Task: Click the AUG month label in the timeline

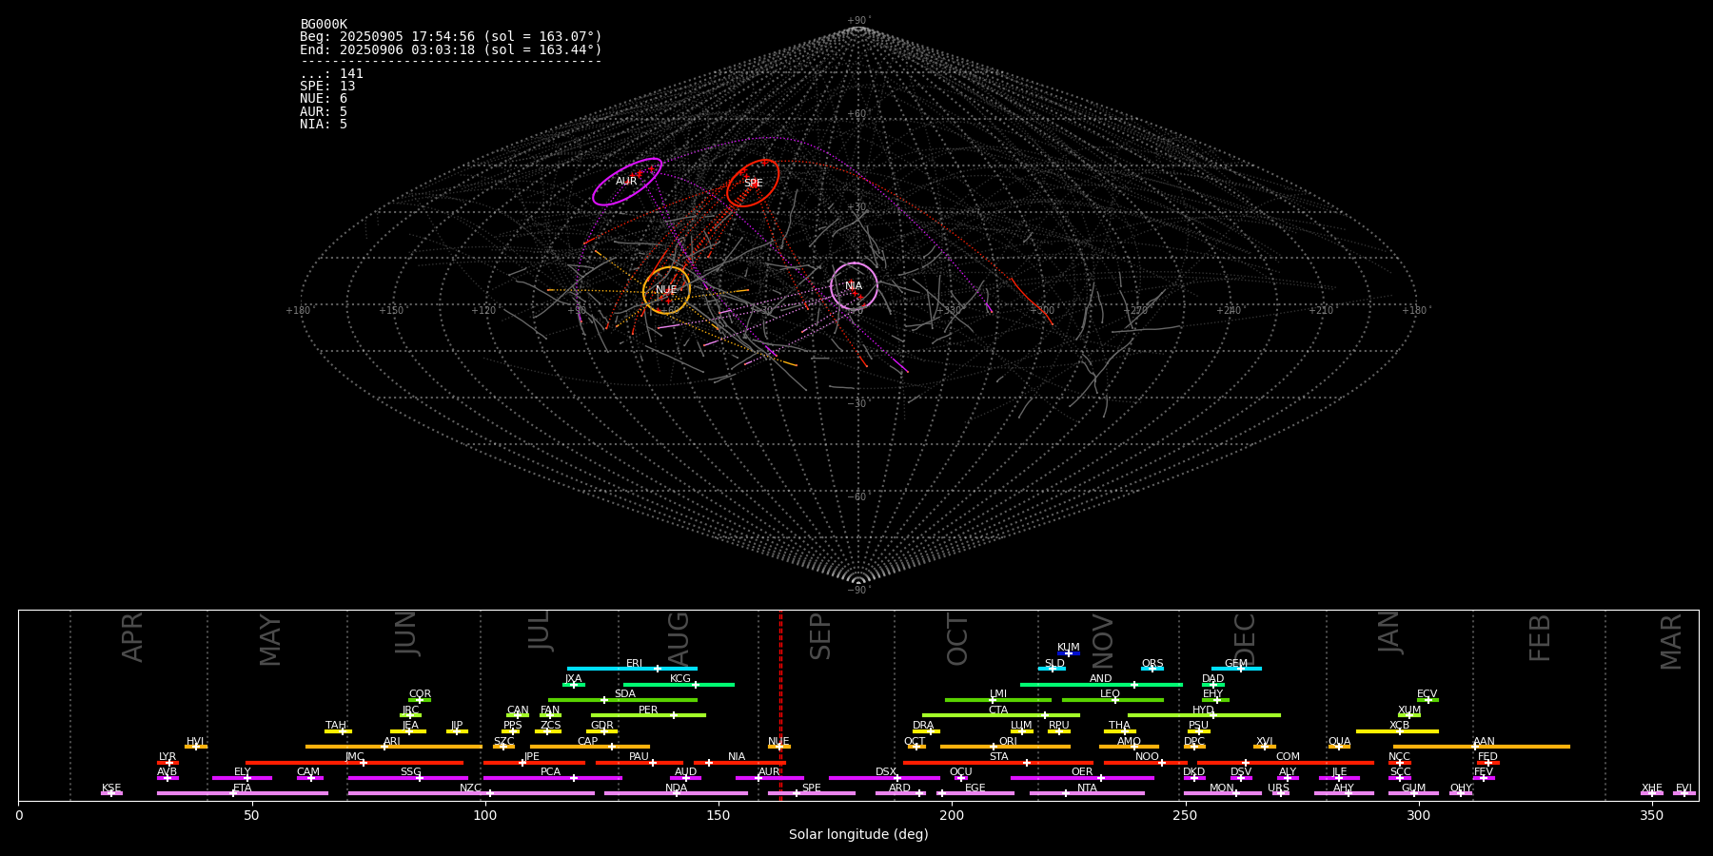Action: tap(679, 639)
